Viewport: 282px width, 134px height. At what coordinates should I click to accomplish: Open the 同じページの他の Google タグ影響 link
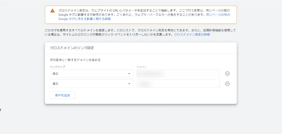click(x=144, y=17)
